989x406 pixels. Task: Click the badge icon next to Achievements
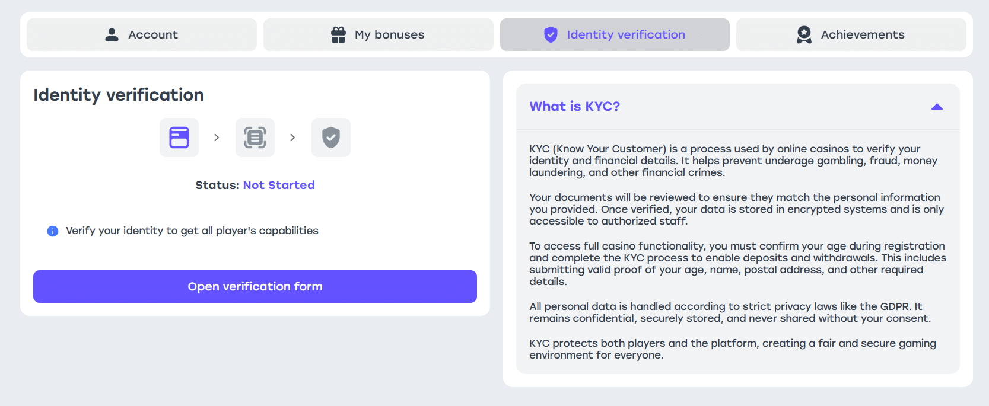pos(804,34)
